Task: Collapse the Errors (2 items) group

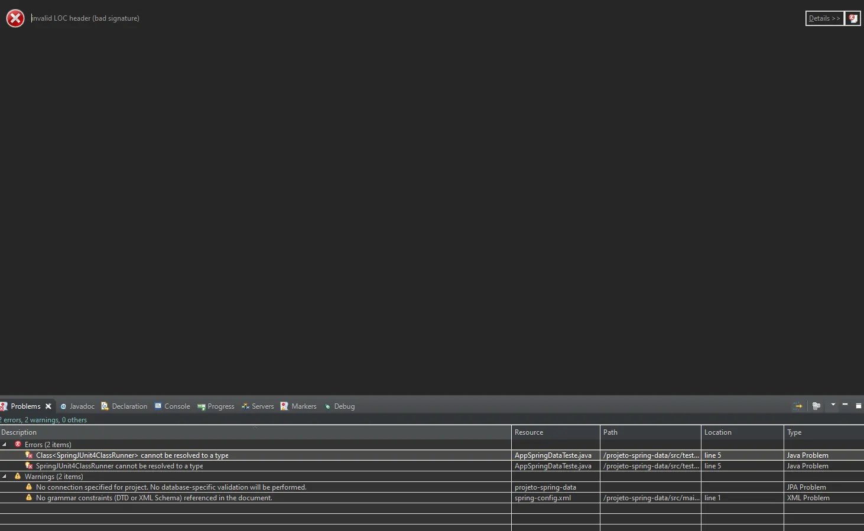Action: [5, 445]
